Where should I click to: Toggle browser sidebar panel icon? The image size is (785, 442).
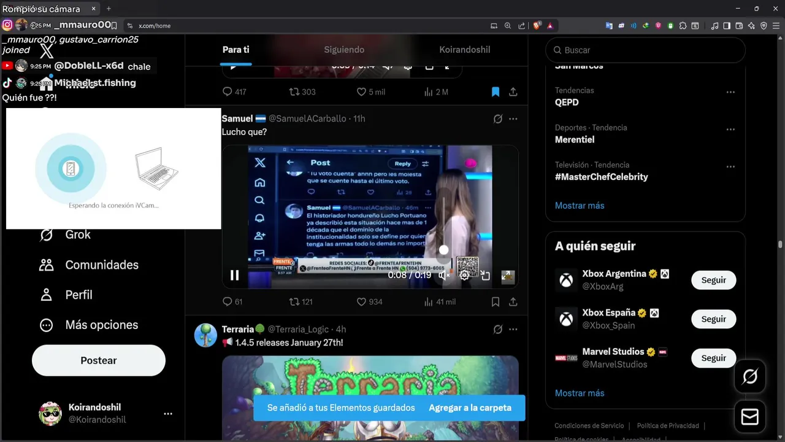[727, 26]
